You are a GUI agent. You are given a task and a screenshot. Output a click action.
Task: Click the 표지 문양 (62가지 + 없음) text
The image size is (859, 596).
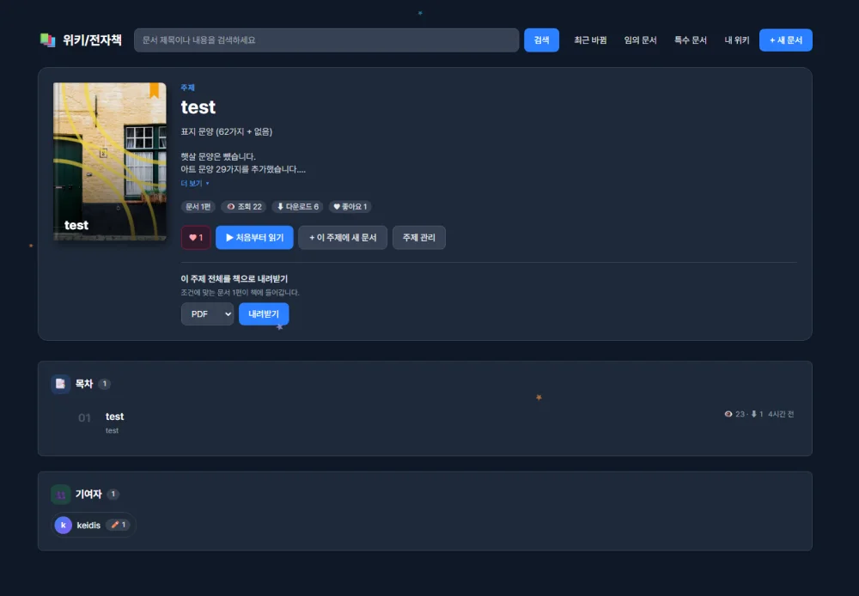226,131
